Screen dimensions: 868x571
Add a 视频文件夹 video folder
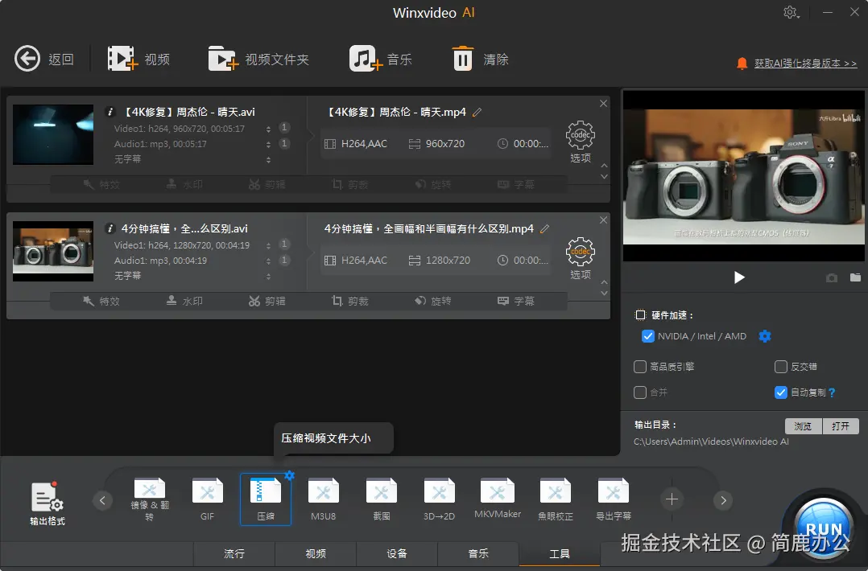point(258,59)
